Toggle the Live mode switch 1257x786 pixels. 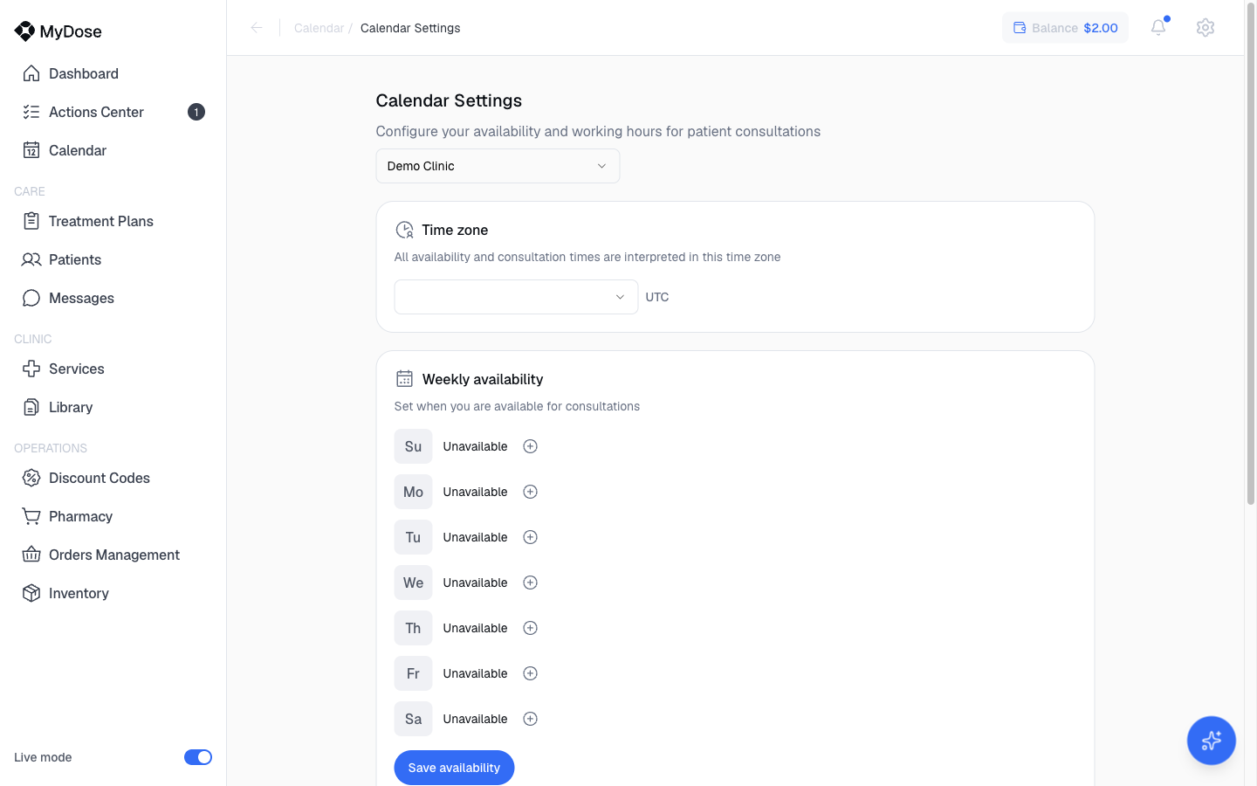tap(198, 757)
